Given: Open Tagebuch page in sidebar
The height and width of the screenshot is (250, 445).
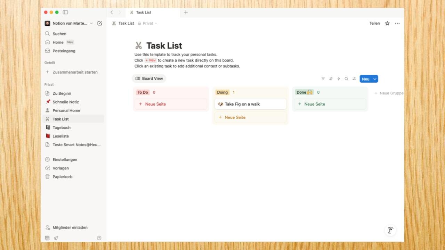Looking at the screenshot, I should (x=62, y=127).
